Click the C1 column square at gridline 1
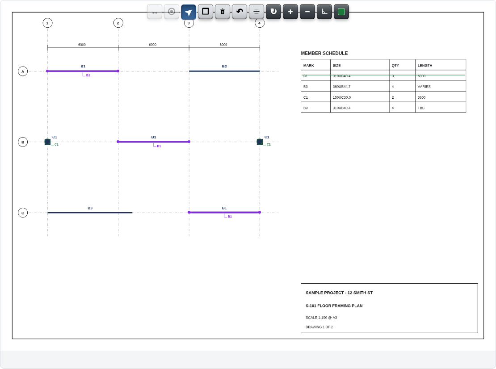The height and width of the screenshot is (369, 496). [x=47, y=142]
